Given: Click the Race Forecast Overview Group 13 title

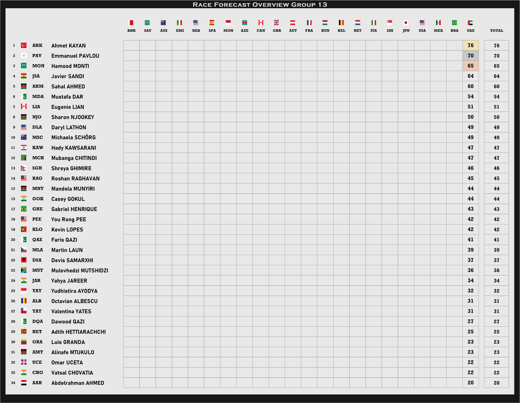Looking at the screenshot, I should point(260,4).
